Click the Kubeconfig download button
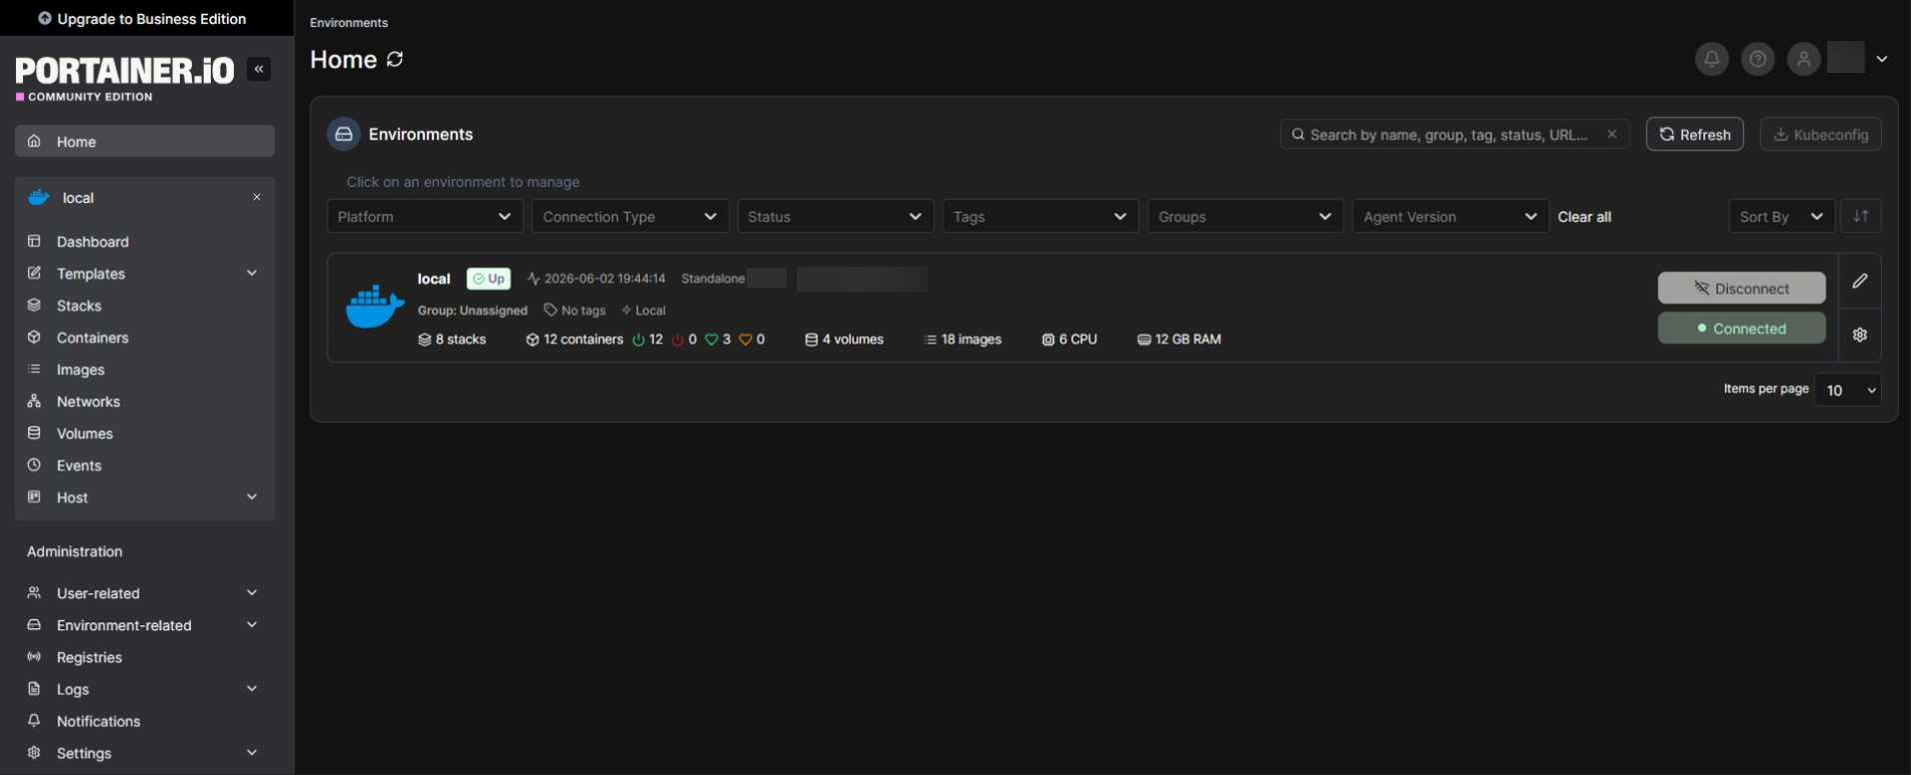Screen dimensions: 1911x775 [x=1821, y=134]
